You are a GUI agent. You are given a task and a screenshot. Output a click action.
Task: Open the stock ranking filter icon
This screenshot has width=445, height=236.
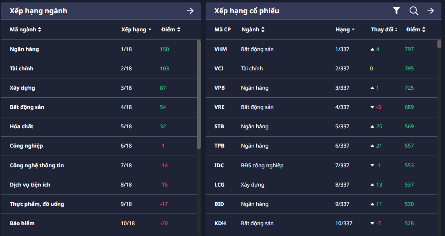396,11
